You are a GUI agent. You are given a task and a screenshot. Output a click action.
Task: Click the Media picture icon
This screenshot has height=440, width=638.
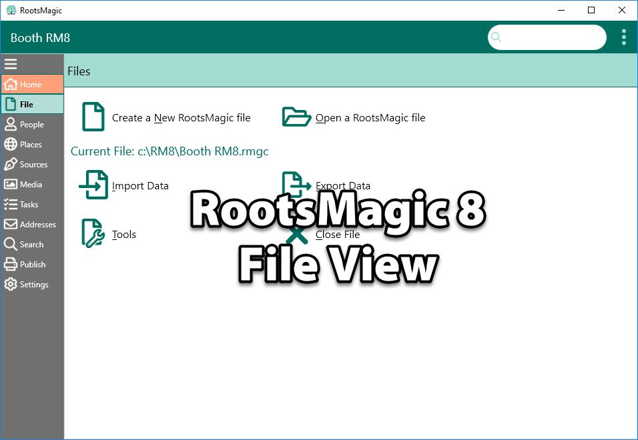[11, 184]
